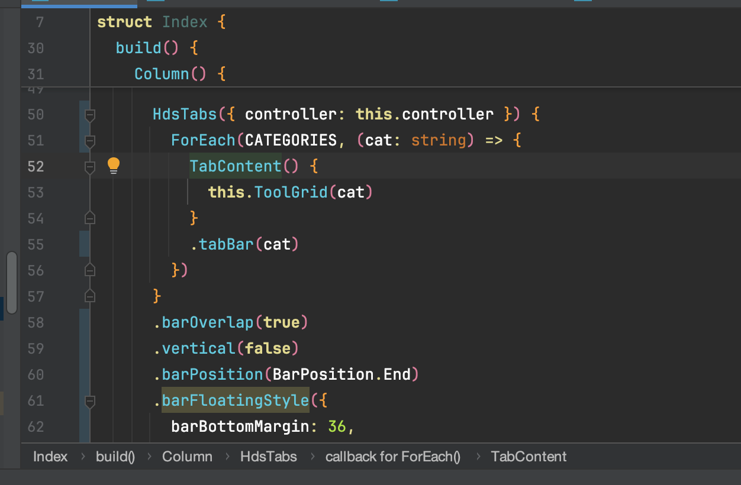741x485 pixels.
Task: Click the value 36 on line 62
Action: point(337,426)
